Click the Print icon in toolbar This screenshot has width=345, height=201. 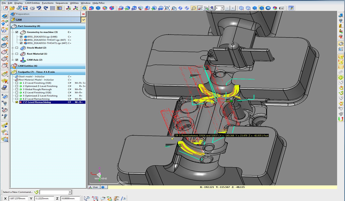pyautogui.click(x=32, y=8)
